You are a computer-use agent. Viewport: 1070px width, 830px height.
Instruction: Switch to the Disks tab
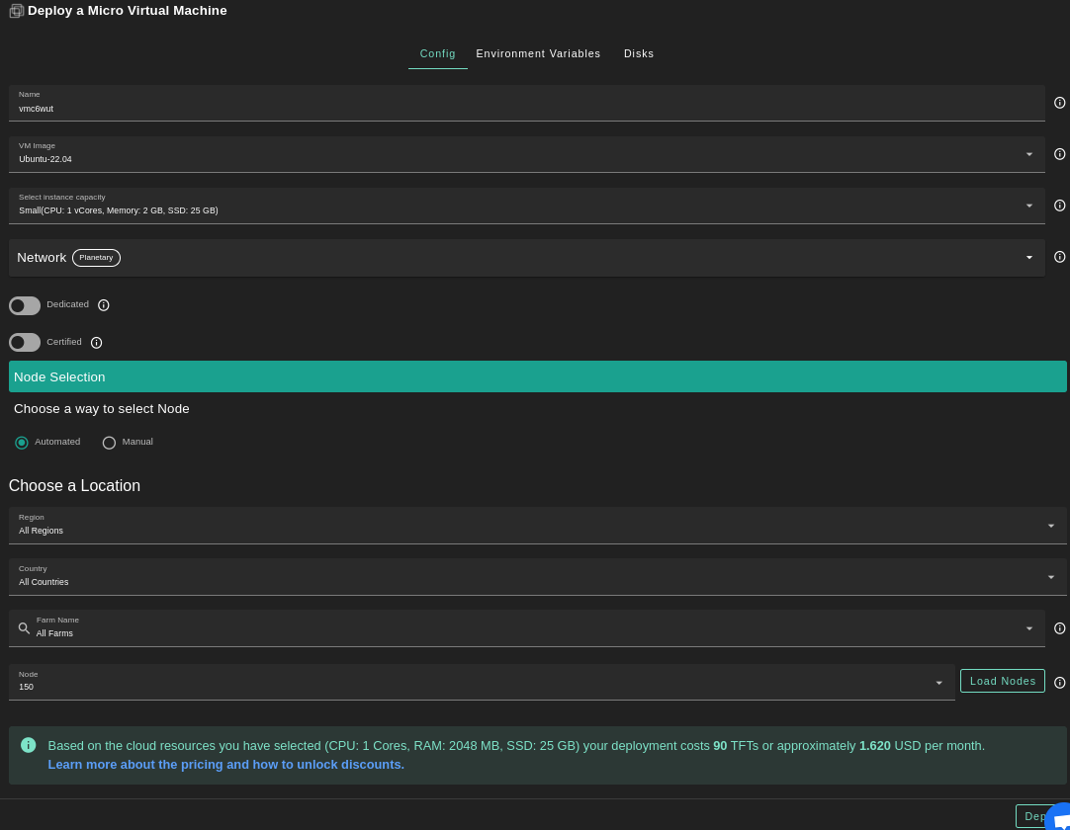(x=639, y=53)
